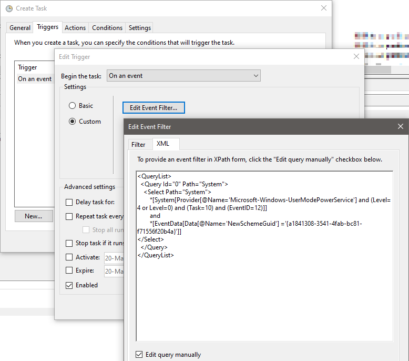Select the On an event trigger row

click(x=35, y=79)
